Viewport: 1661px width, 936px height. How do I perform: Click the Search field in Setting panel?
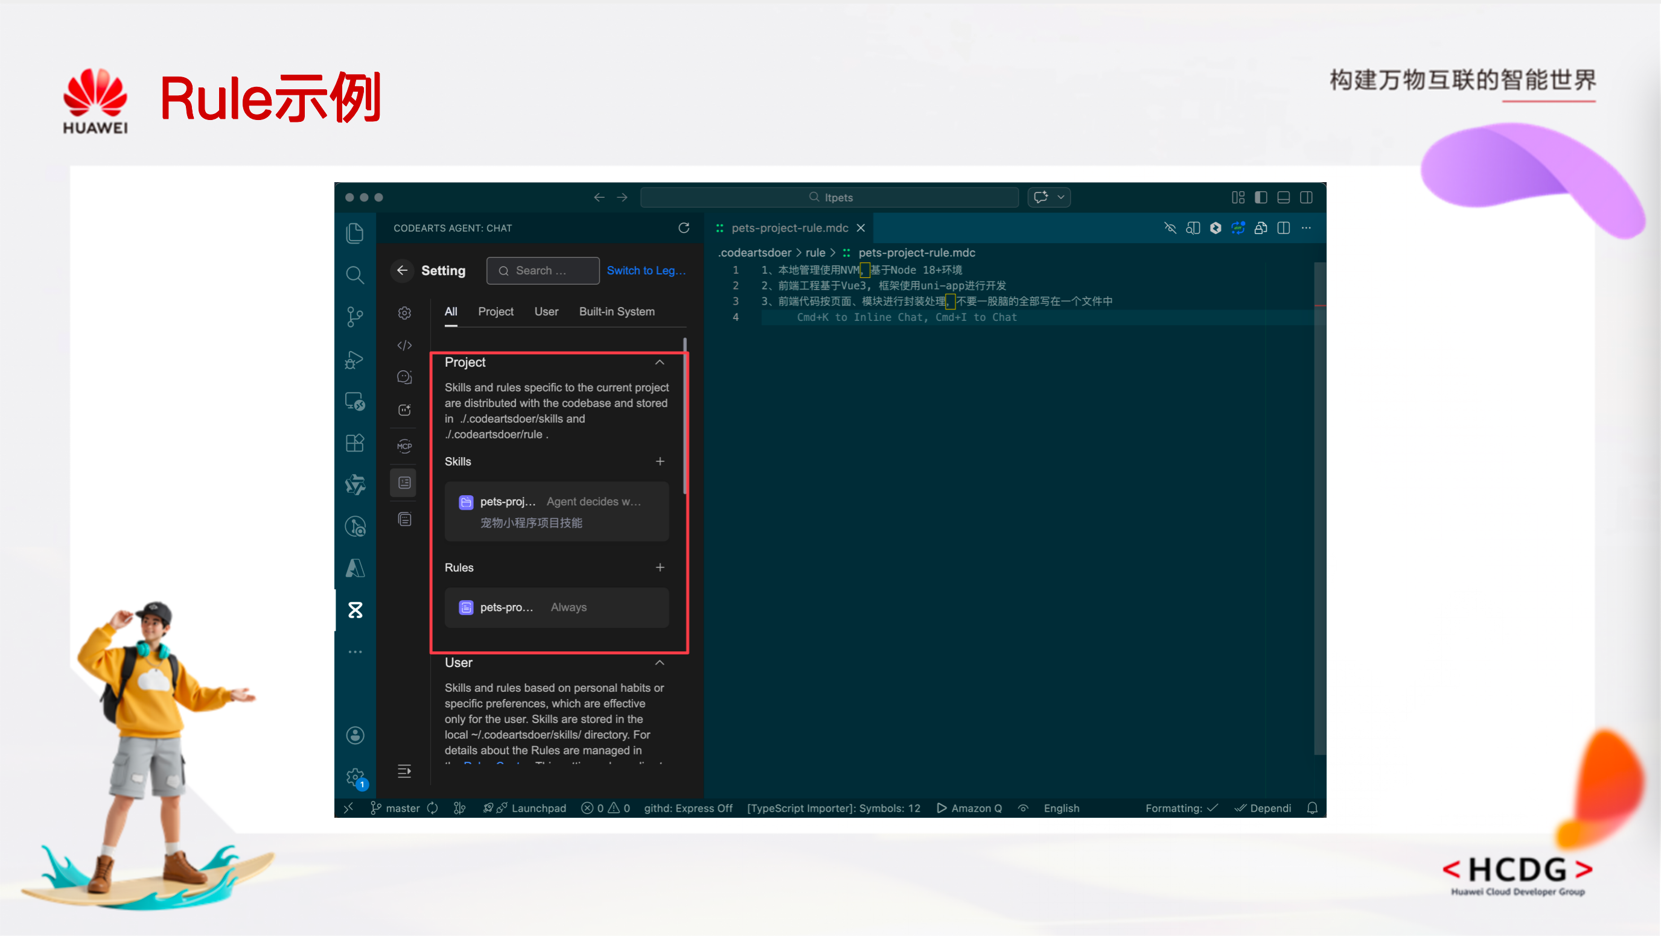[x=543, y=271]
